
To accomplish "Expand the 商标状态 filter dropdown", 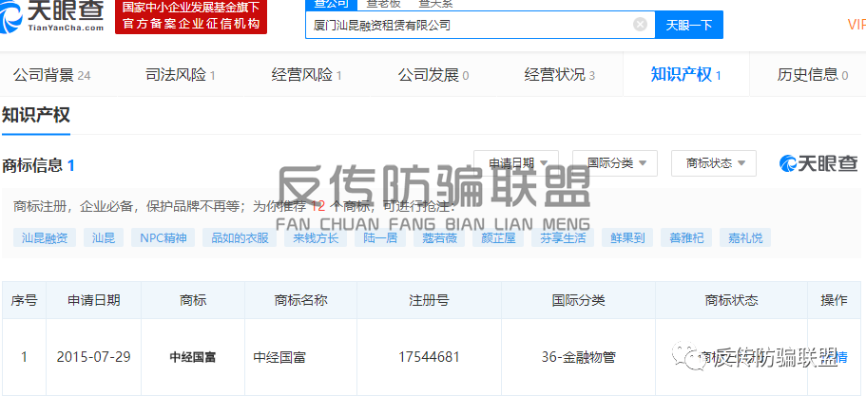I will pyautogui.click(x=714, y=163).
